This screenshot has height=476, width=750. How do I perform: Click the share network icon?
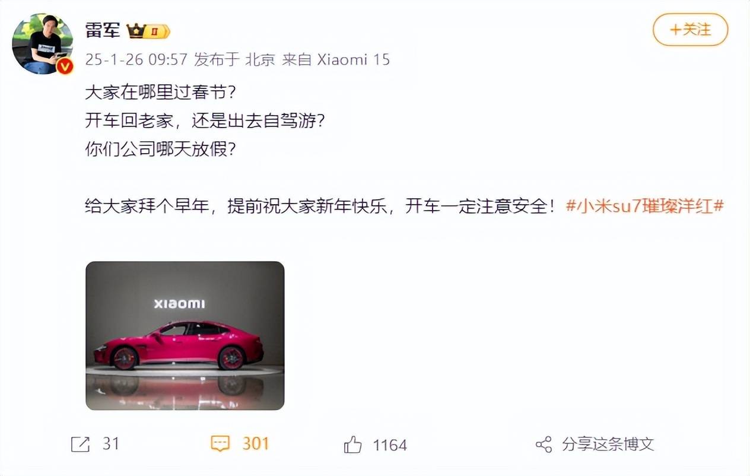coord(544,445)
